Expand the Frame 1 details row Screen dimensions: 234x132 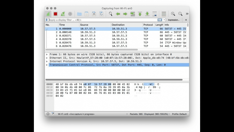click(47, 54)
